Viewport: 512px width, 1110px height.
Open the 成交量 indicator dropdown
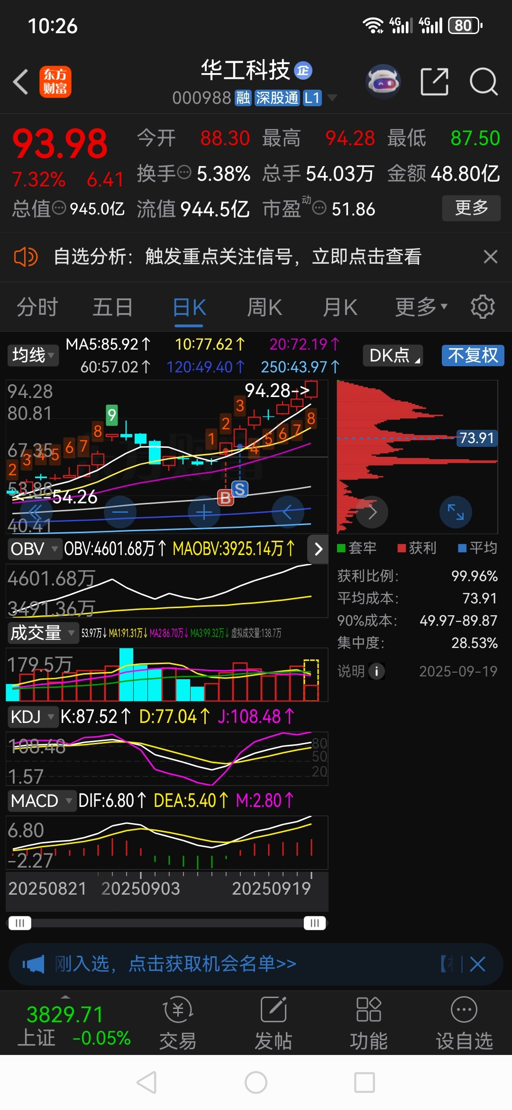pos(43,633)
